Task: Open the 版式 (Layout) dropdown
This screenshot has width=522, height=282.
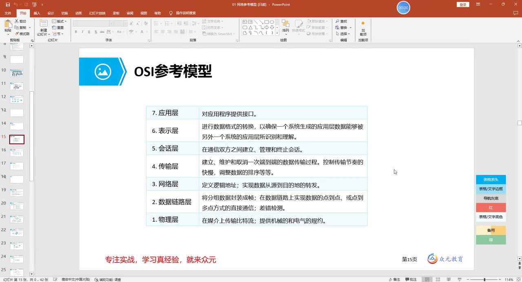Action: 60,21
